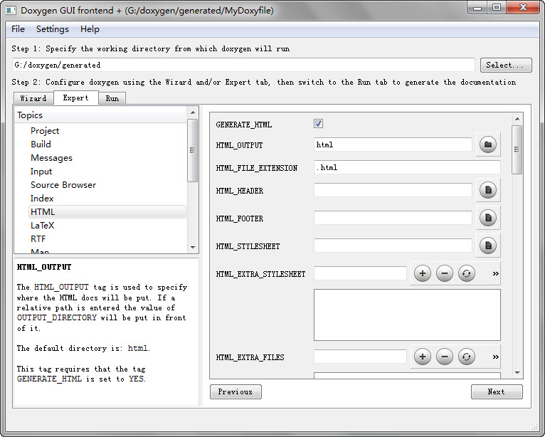Click the Topics column header
The height and width of the screenshot is (437, 545).
pyautogui.click(x=101, y=115)
